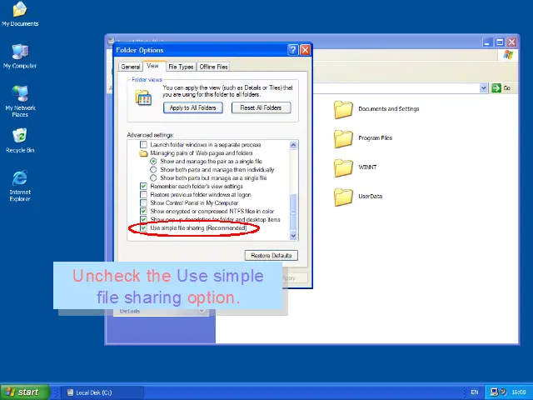Screen dimensions: 533x400
Task: Click the network tray icon in taskbar
Action: (x=494, y=392)
